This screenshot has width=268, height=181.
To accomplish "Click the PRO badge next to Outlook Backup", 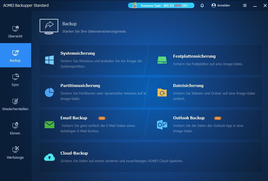I will coord(218,118).
